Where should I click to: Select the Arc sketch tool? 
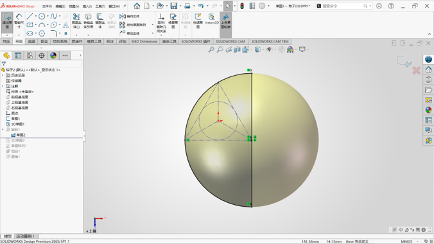pyautogui.click(x=42, y=25)
